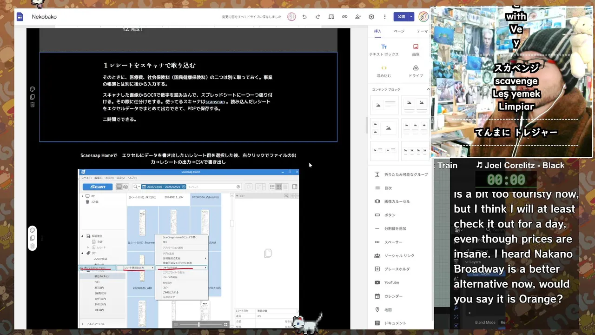Switch to the ページ tab
Screen dimensions: 595x335
coord(399,31)
